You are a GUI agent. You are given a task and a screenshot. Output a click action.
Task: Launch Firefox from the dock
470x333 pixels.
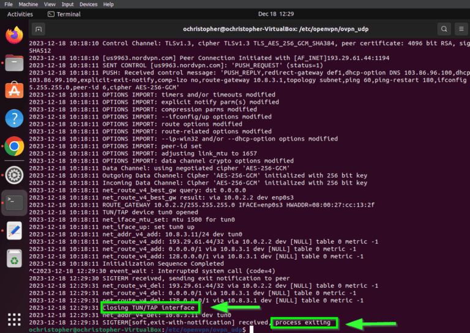(x=15, y=35)
